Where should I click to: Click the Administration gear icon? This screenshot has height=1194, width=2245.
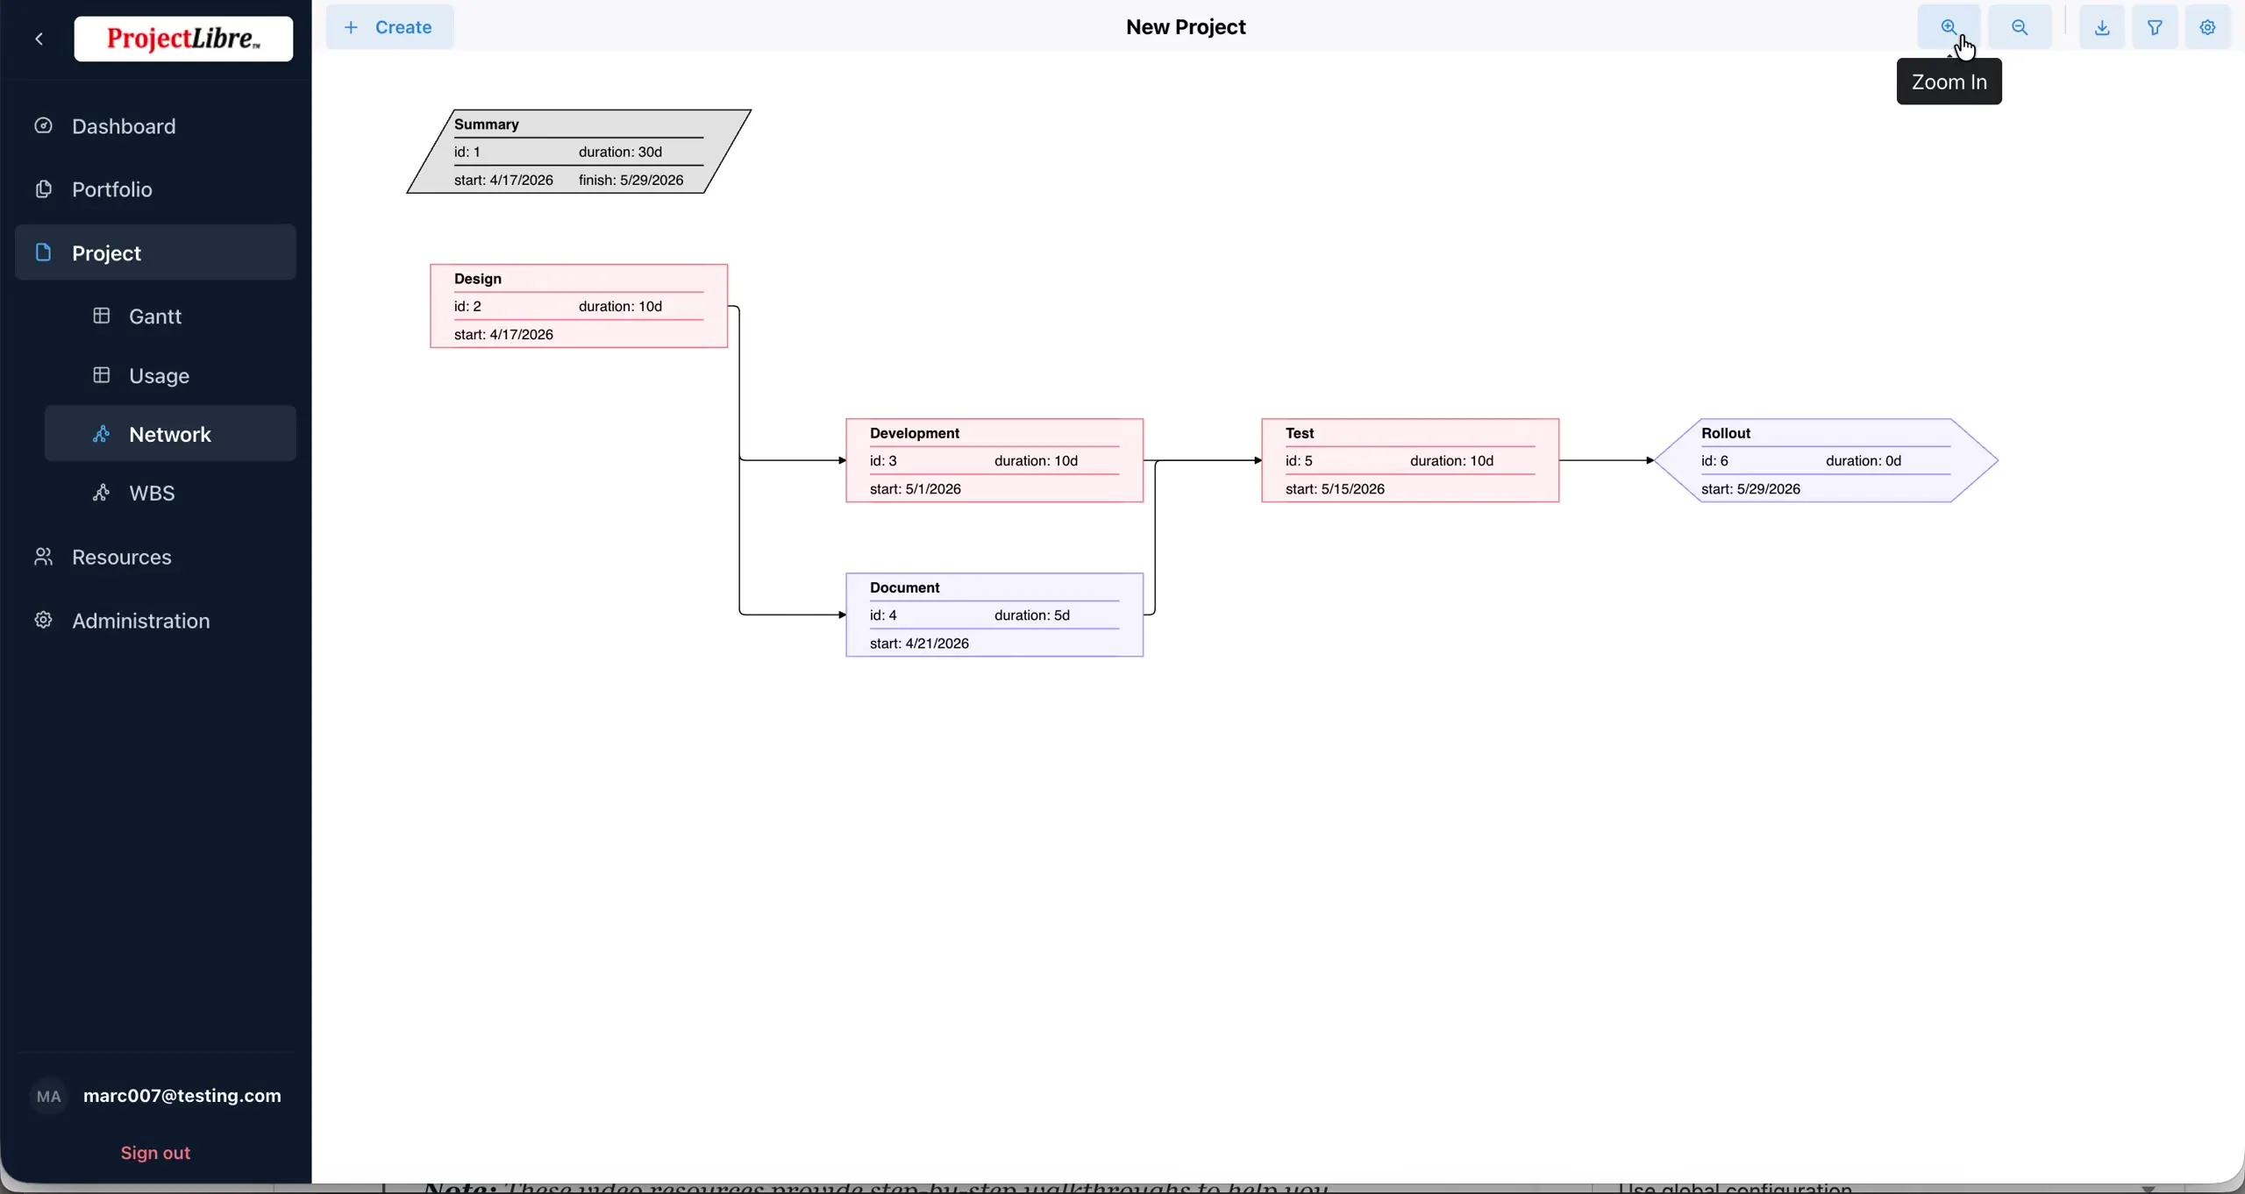(x=43, y=621)
